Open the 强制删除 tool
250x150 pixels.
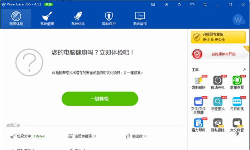198,82
